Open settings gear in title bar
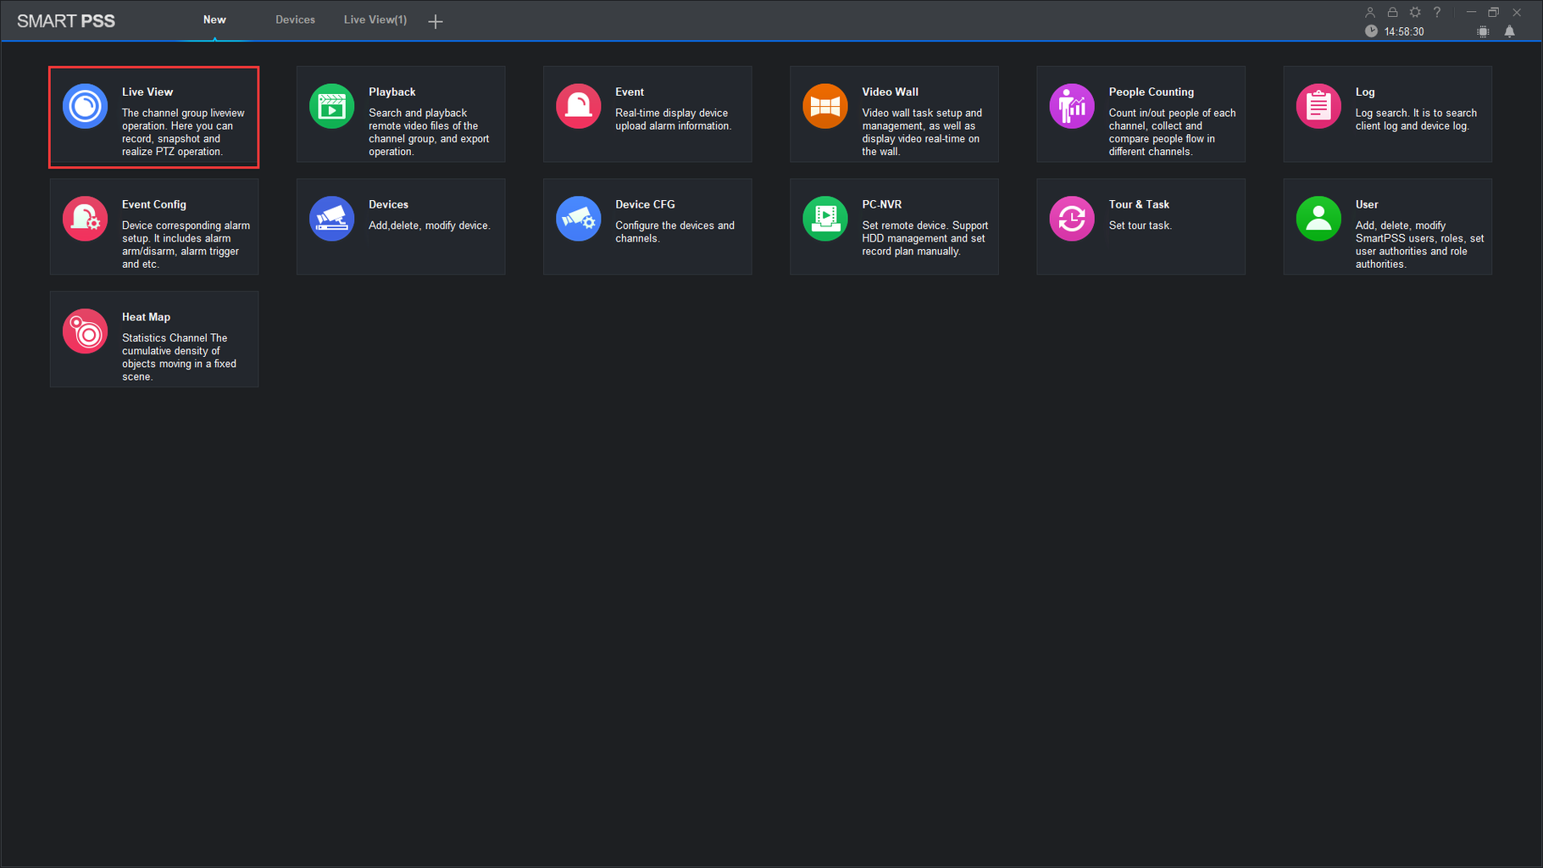1543x868 pixels. click(x=1415, y=12)
